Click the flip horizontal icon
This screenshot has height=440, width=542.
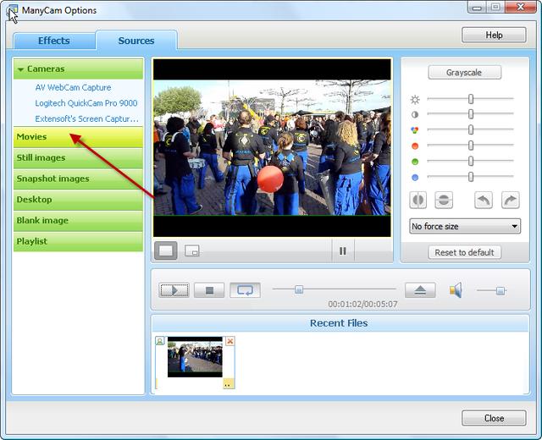click(x=418, y=200)
